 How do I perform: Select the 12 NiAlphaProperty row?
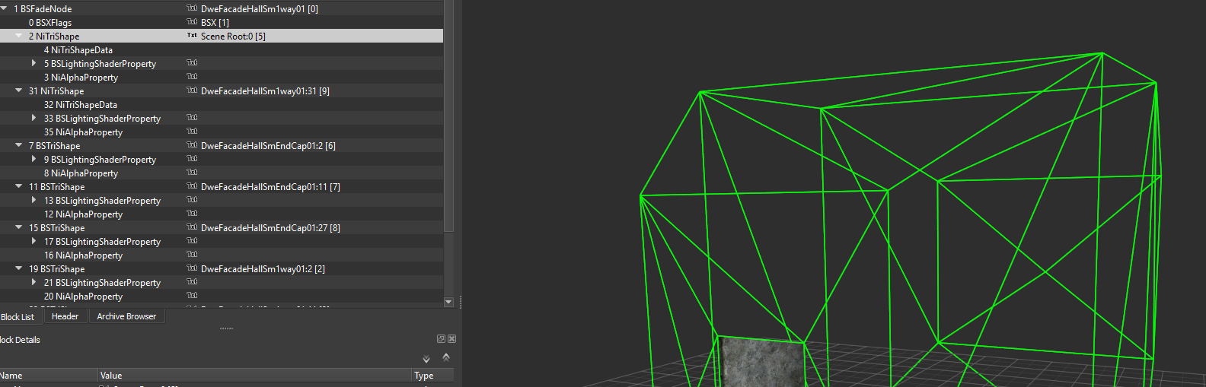[222, 214]
